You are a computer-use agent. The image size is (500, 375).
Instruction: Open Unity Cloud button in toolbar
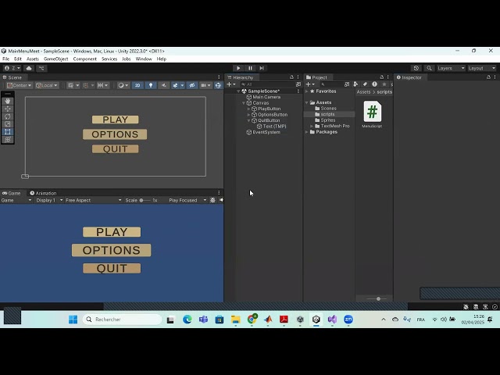tap(29, 68)
